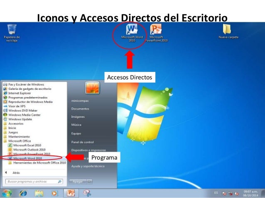The image size is (265, 198).
Task: Click the Internet Explorer icon in Start menu list
Action: (5, 93)
